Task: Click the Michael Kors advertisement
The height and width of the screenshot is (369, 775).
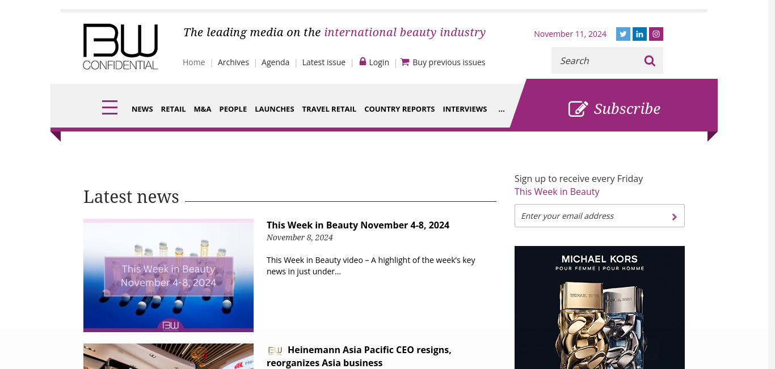Action: click(600, 307)
